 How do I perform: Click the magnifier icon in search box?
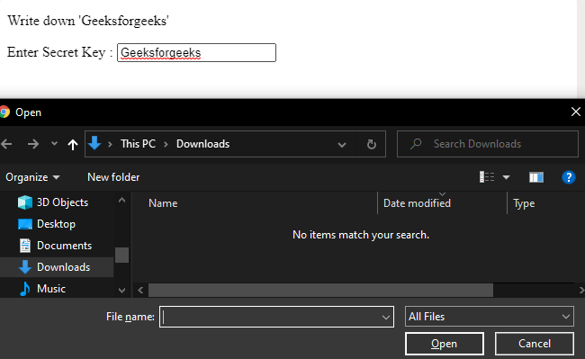416,144
